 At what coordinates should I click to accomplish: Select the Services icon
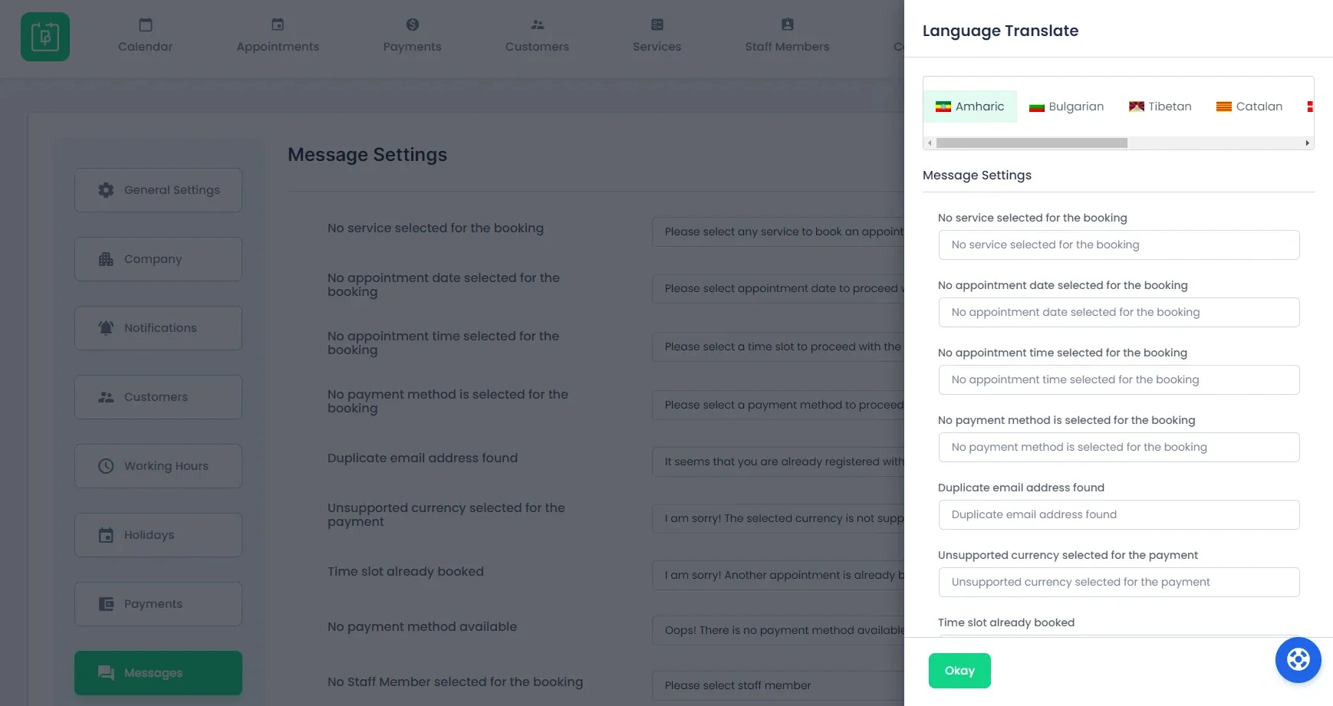[x=657, y=24]
